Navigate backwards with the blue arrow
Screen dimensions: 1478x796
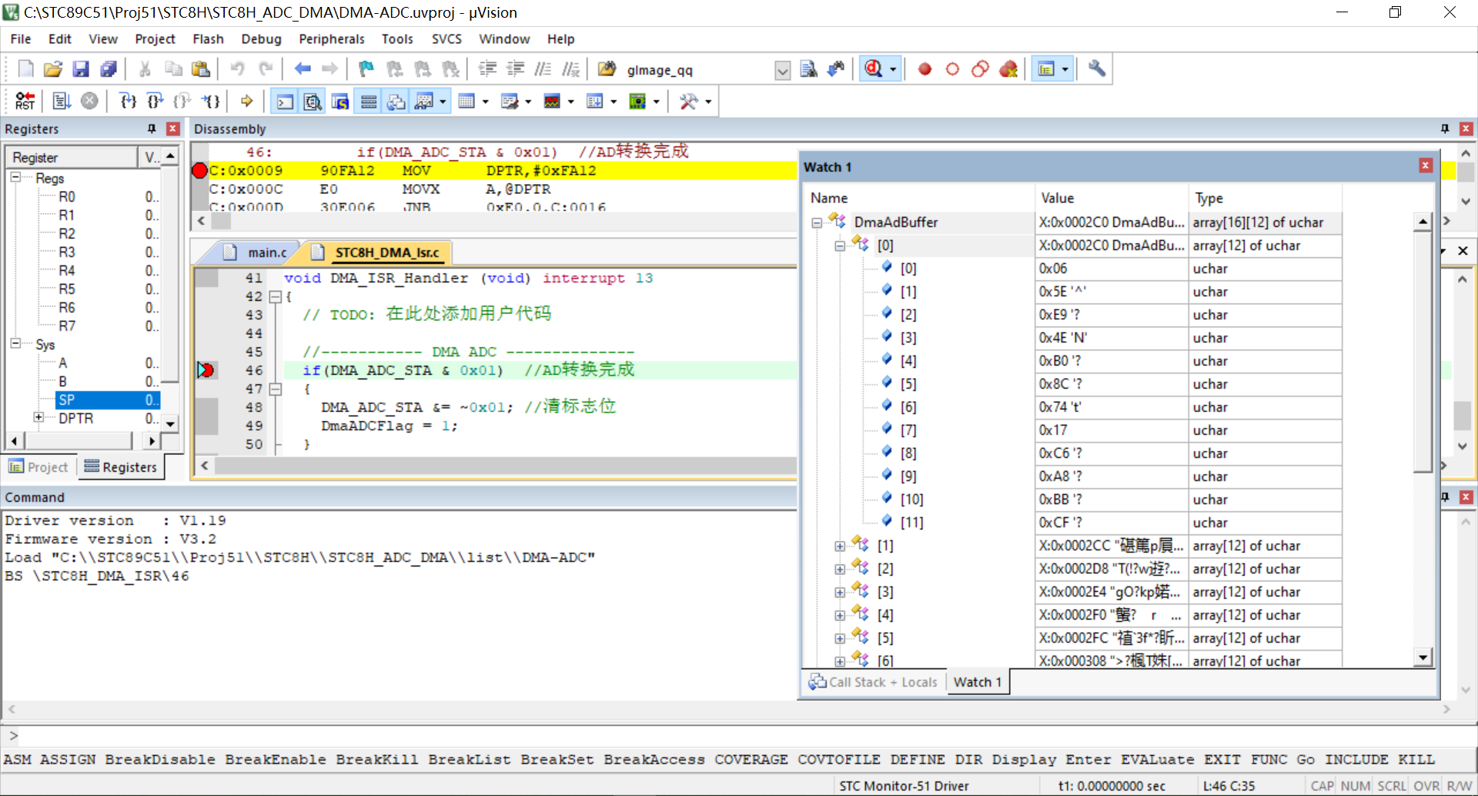[303, 69]
